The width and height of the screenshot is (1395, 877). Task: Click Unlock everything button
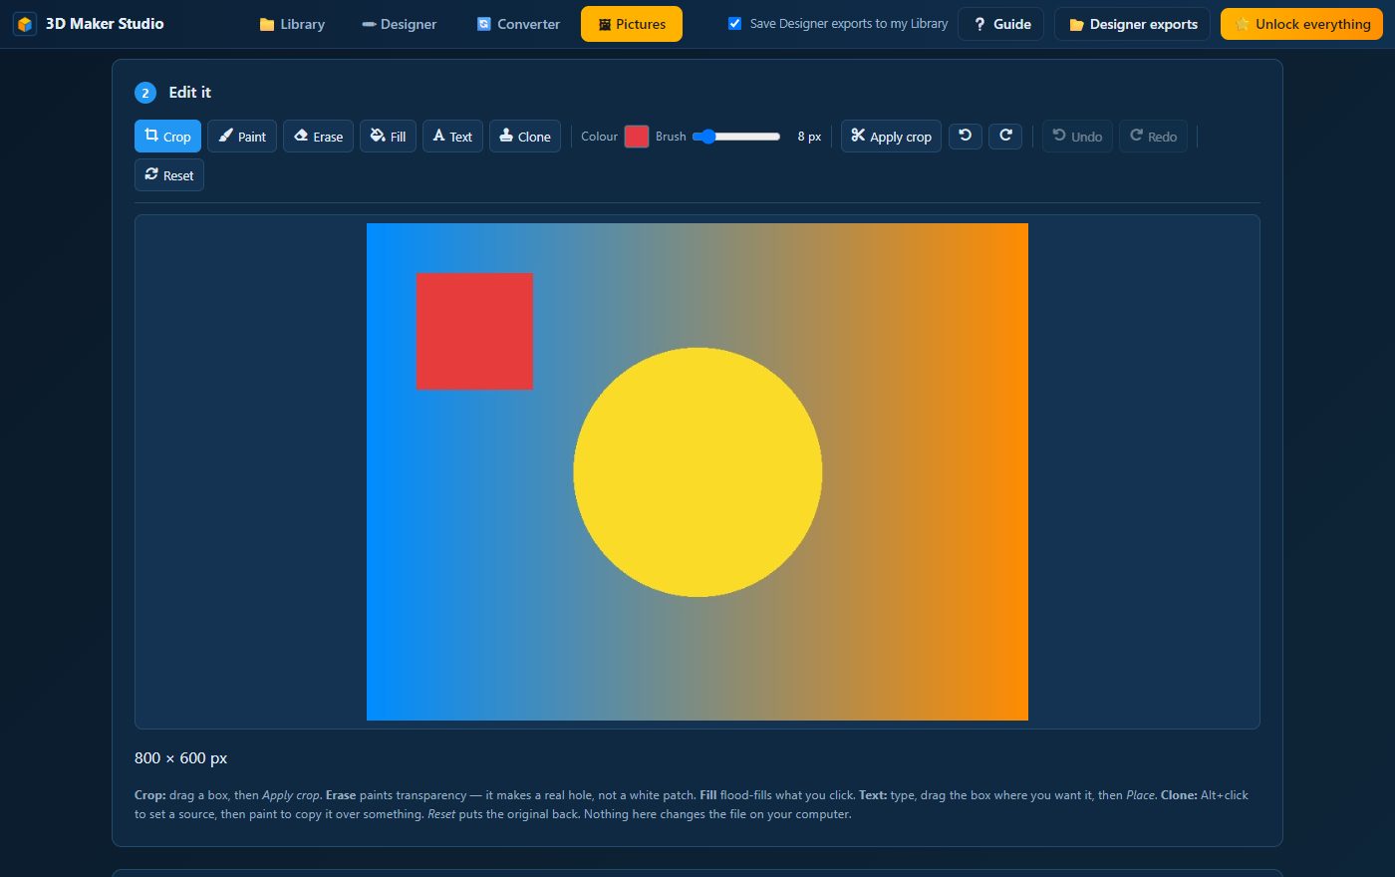pyautogui.click(x=1301, y=24)
